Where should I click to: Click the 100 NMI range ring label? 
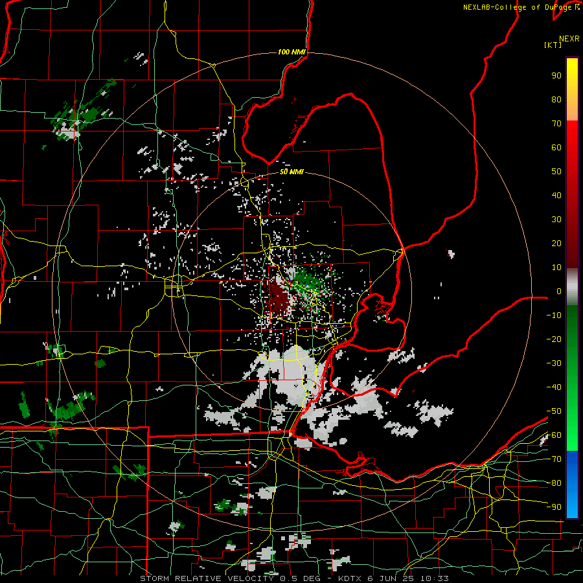(291, 52)
